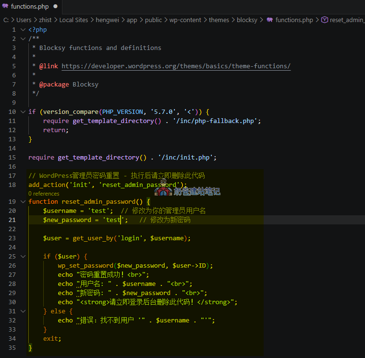Open the developer.wordpress.org theme-functions link

(x=176, y=66)
